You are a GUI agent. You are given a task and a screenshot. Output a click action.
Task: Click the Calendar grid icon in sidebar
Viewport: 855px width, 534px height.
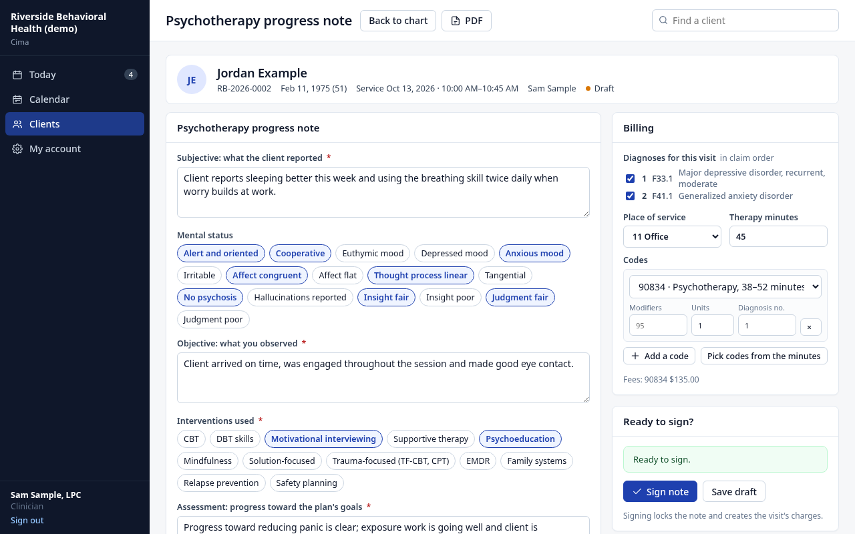17,99
